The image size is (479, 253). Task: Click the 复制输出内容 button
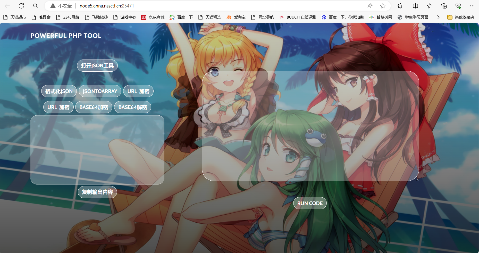coord(97,192)
